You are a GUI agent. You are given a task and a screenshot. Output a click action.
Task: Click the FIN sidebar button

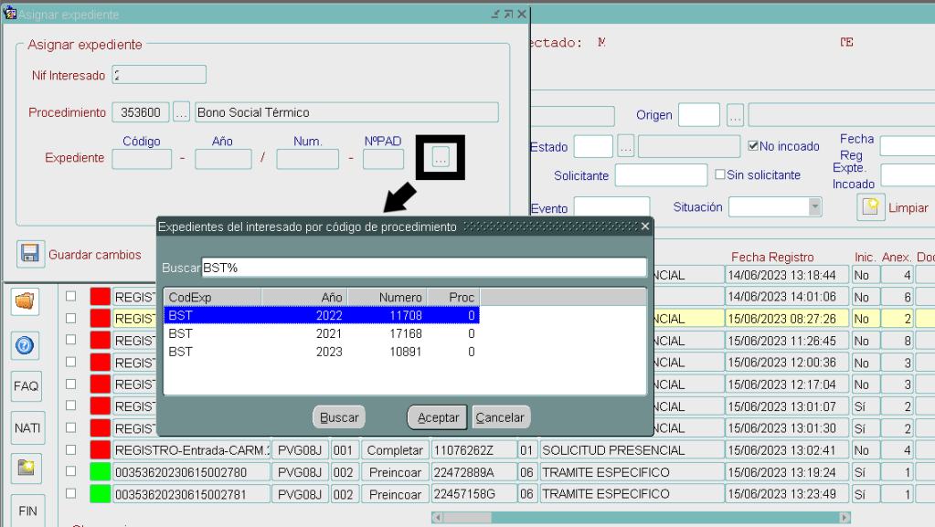[27, 511]
